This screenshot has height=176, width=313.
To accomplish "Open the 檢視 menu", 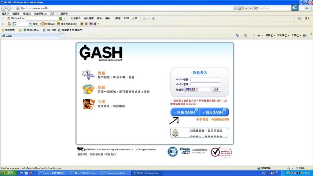I will tap(27, 14).
